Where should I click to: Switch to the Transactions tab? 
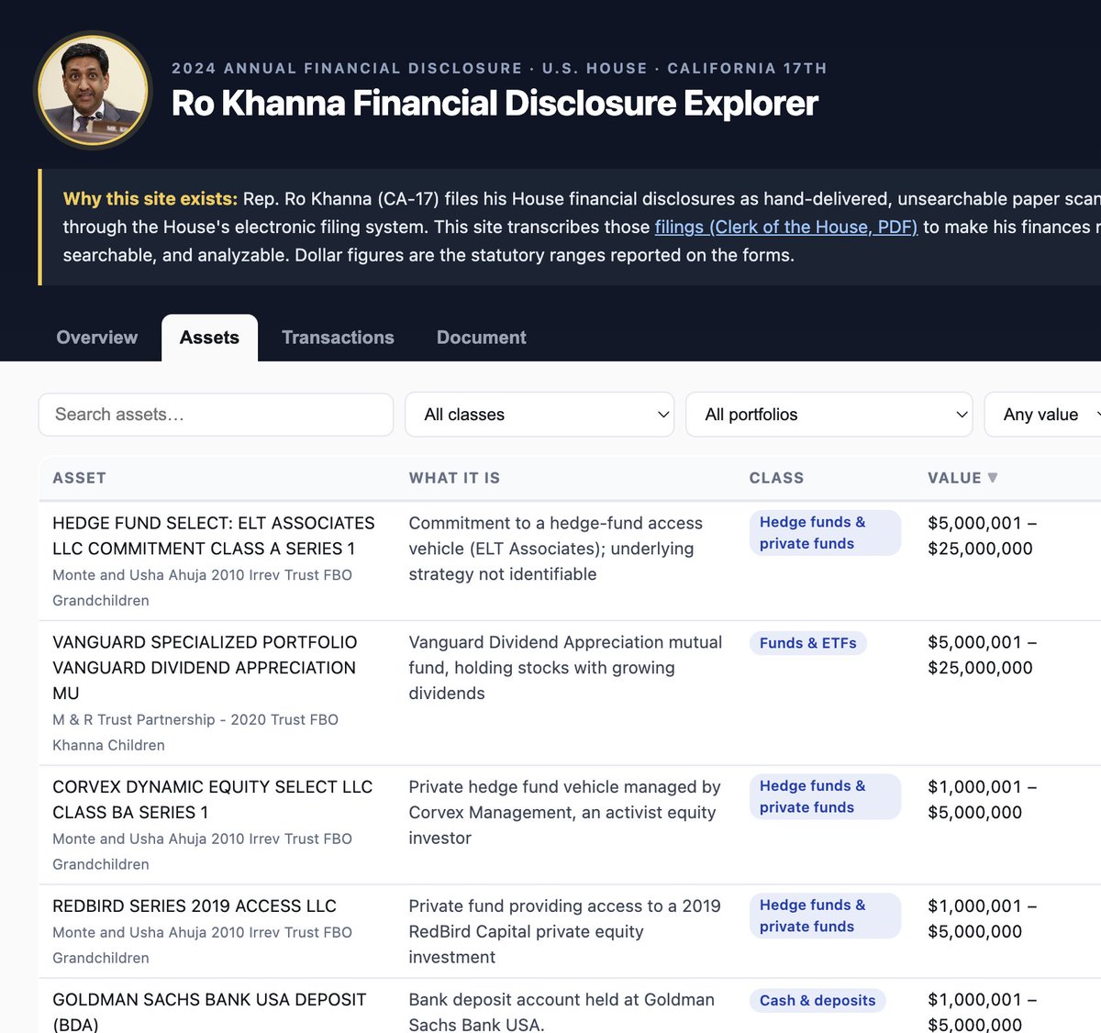point(338,338)
